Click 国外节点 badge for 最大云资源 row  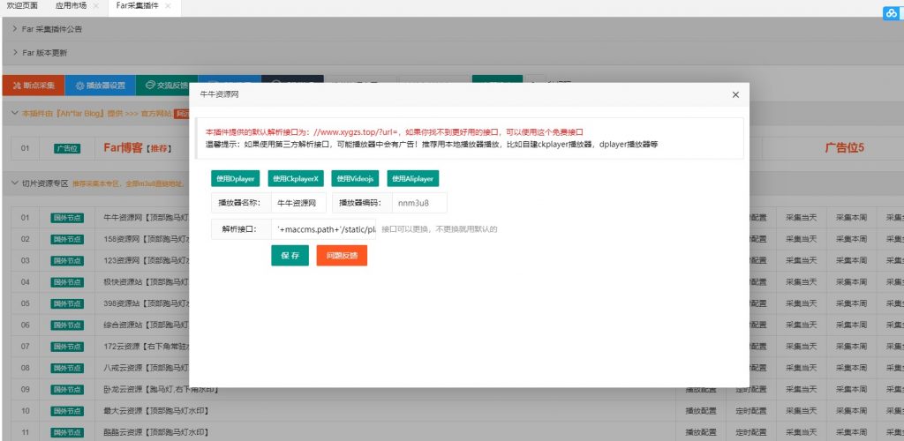67,411
